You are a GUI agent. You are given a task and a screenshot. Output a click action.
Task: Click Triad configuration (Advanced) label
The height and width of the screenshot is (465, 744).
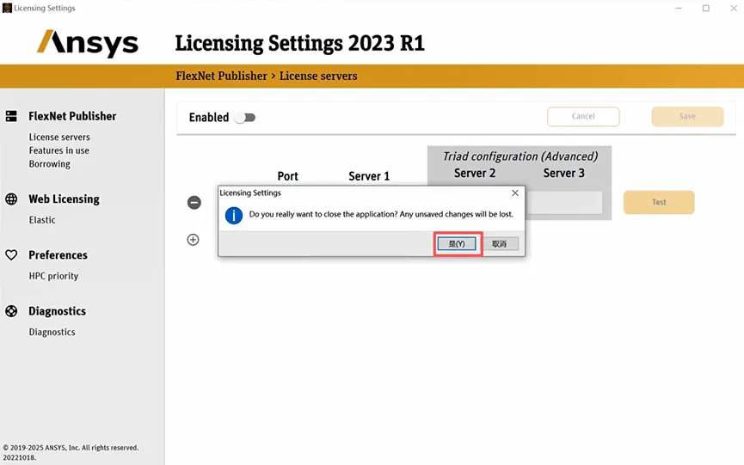tap(520, 156)
